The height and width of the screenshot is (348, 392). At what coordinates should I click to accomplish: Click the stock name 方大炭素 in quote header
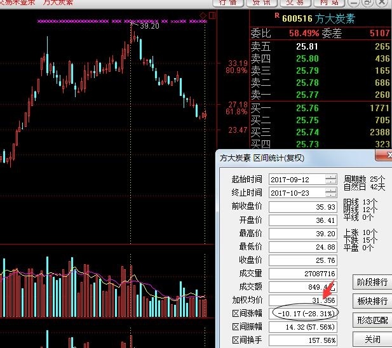pos(334,18)
